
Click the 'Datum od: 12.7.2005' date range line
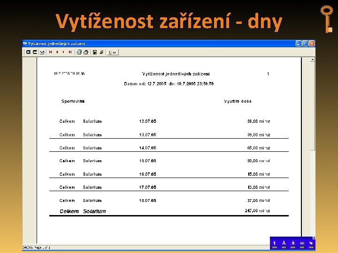[x=169, y=84]
